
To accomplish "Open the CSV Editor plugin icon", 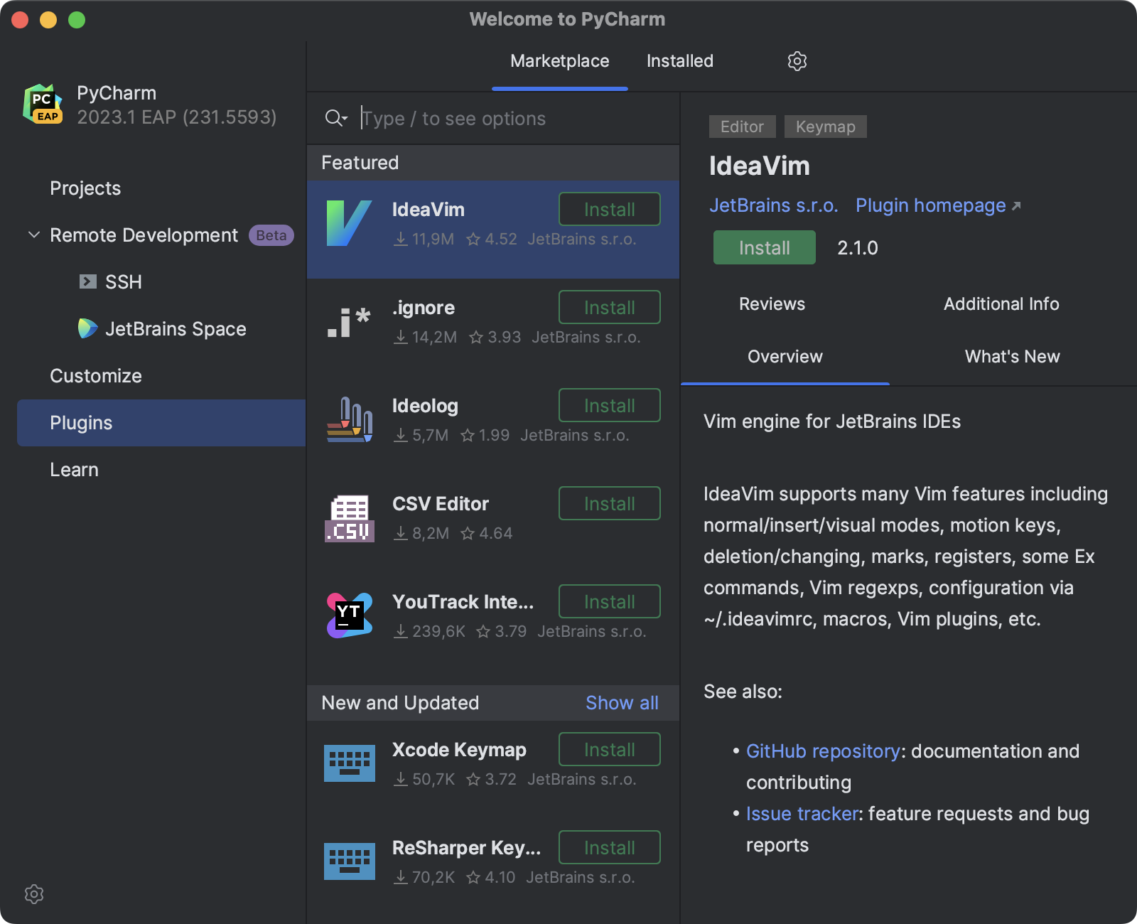I will coord(348,517).
